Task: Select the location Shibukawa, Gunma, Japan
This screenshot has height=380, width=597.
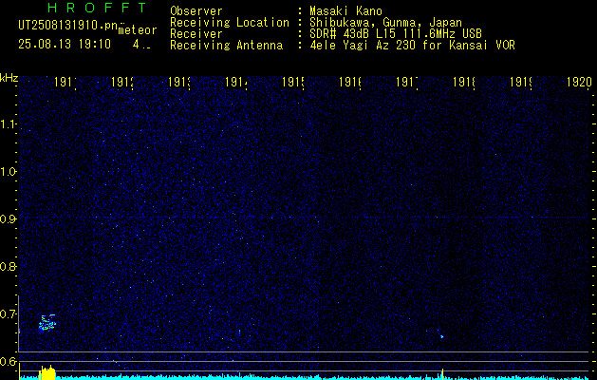Action: (385, 23)
